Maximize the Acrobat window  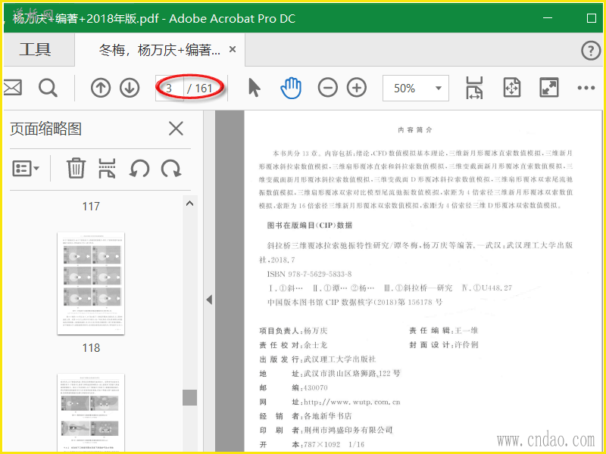point(592,17)
